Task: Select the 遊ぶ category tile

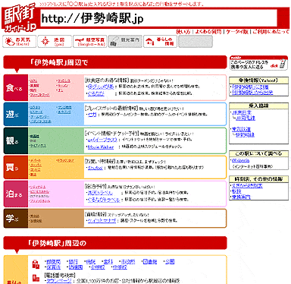Action: point(16,114)
